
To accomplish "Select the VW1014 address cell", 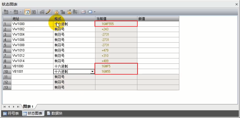I will pos(32,61).
